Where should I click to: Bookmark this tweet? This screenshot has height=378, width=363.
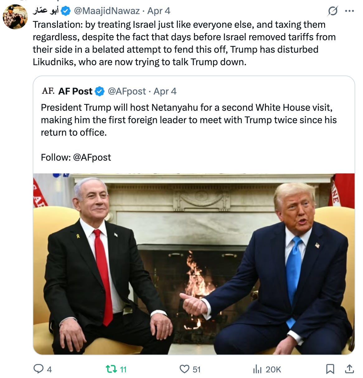tap(330, 369)
